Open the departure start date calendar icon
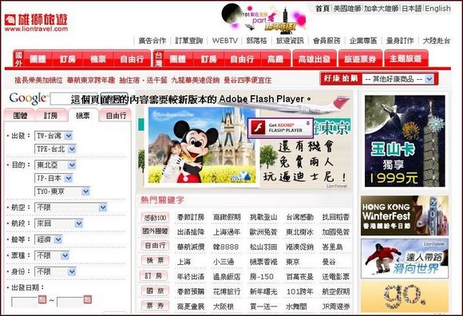463x316 pixels. pos(42,299)
